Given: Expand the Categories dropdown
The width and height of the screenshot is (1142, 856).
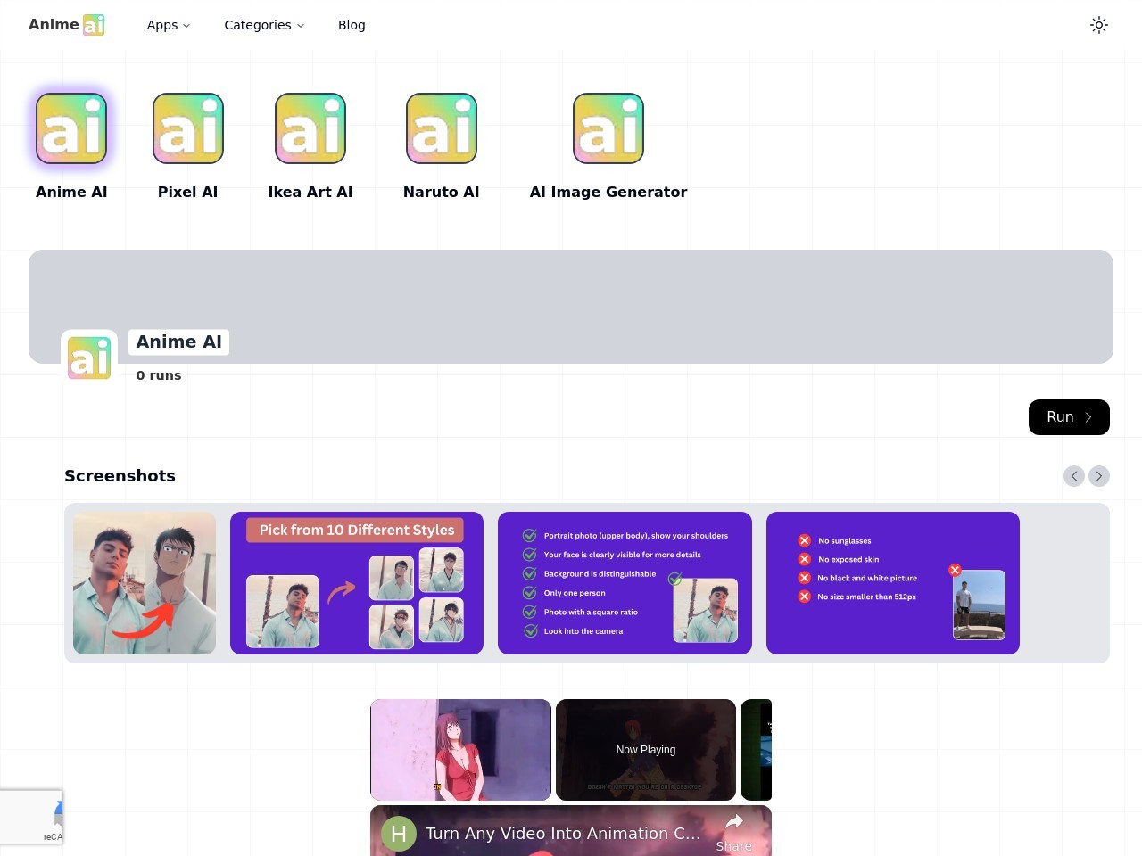Looking at the screenshot, I should click(263, 24).
